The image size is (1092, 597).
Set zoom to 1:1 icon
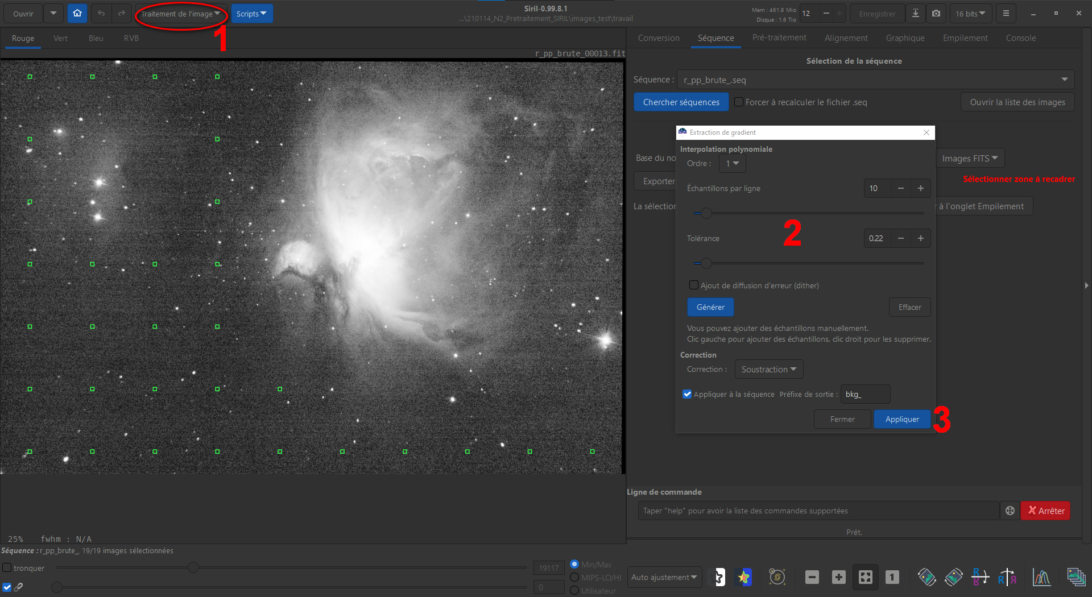tap(892, 577)
